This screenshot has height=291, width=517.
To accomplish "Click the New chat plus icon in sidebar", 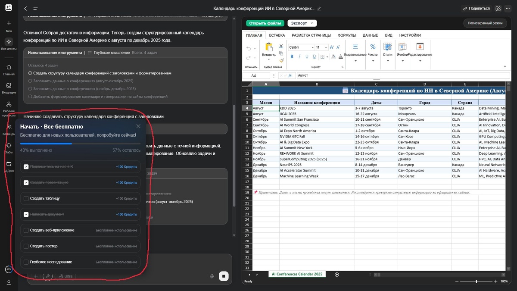I will [x=9, y=23].
